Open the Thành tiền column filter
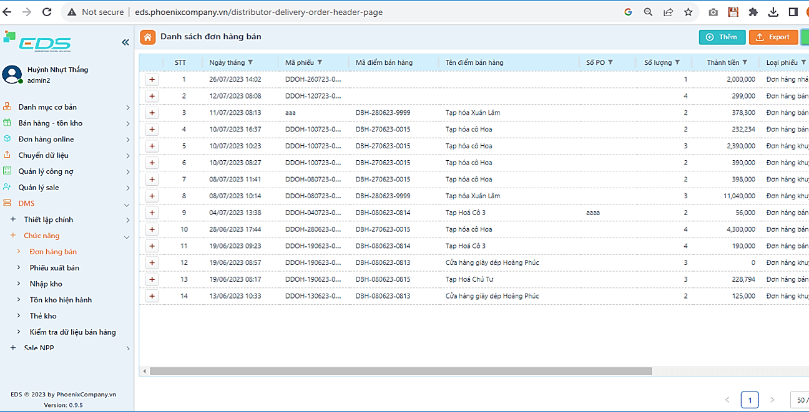 click(x=745, y=62)
